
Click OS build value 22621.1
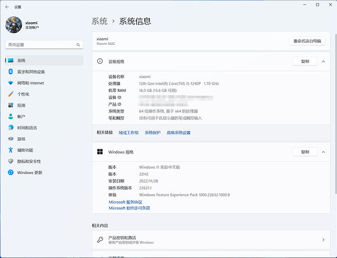[x=145, y=188]
